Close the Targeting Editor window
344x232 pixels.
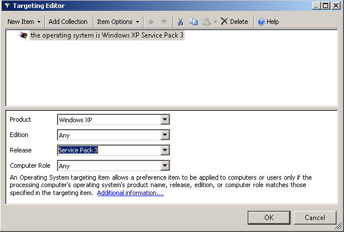tap(336, 6)
